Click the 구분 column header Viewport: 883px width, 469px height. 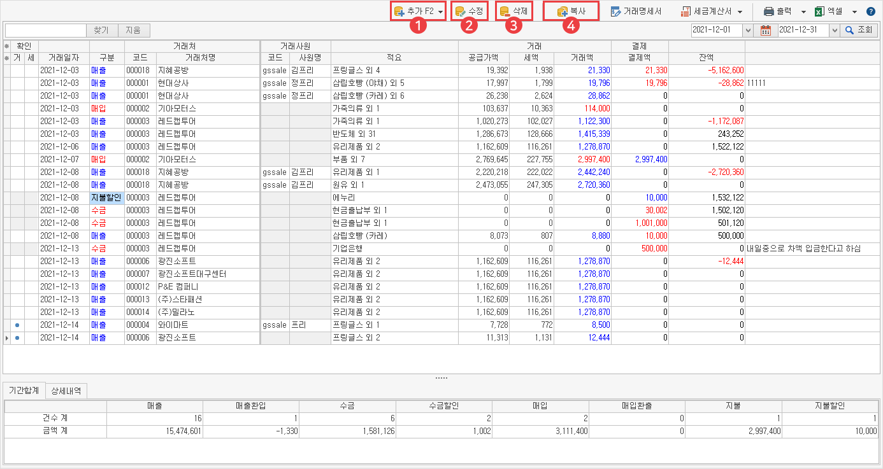(x=107, y=57)
